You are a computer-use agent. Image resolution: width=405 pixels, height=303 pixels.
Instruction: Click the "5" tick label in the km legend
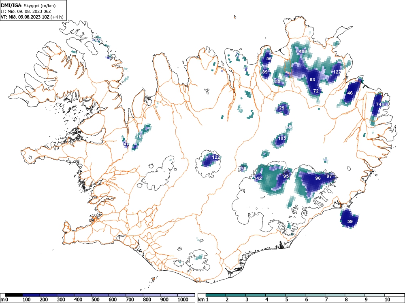[x=287, y=300]
